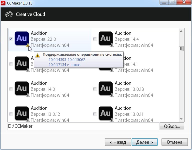
Task: Click the Audition 14.0 app icon
Action: pyautogui.click(x=22, y=88)
